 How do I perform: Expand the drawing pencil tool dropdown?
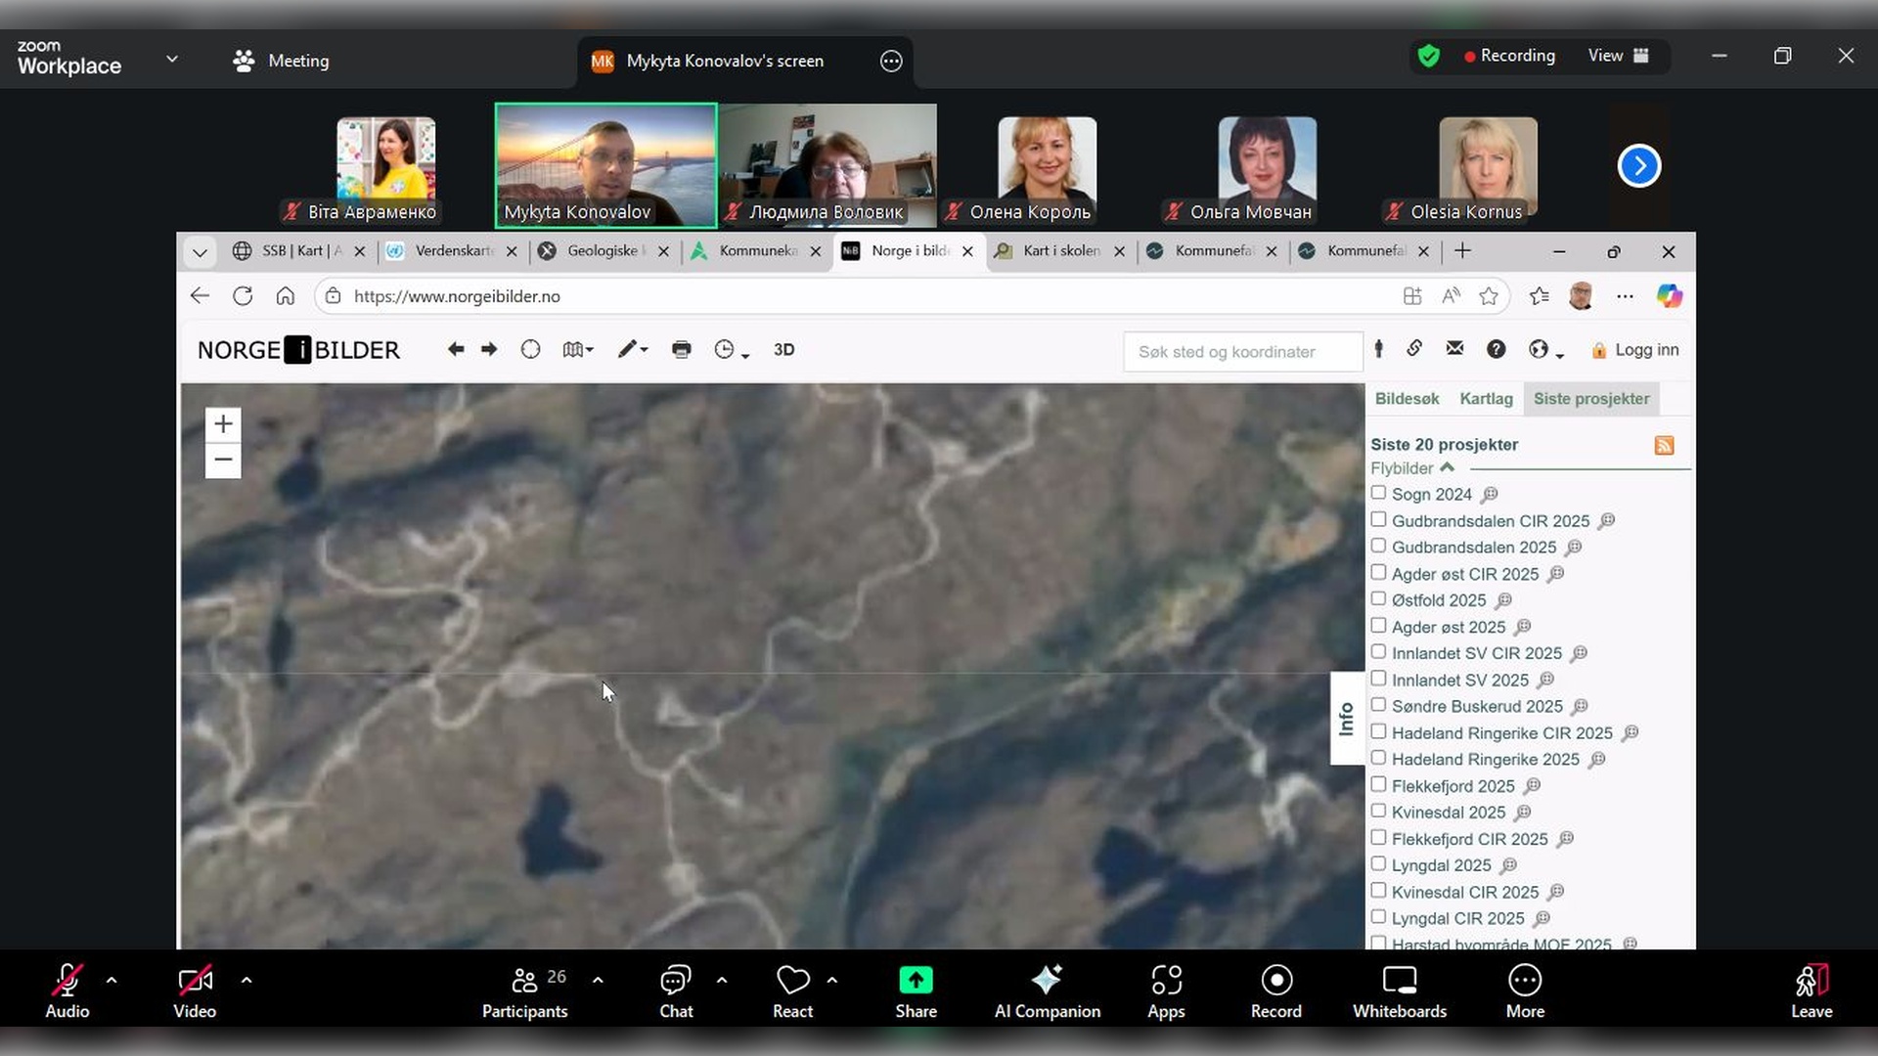pos(633,350)
